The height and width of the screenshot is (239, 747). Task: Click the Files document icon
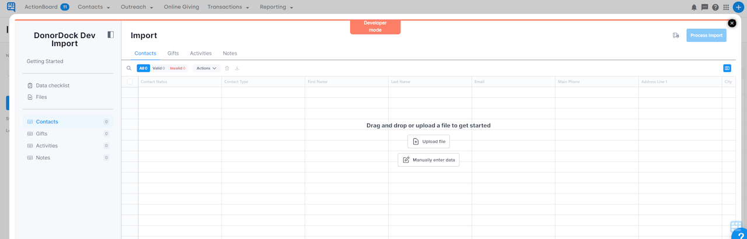(30, 97)
